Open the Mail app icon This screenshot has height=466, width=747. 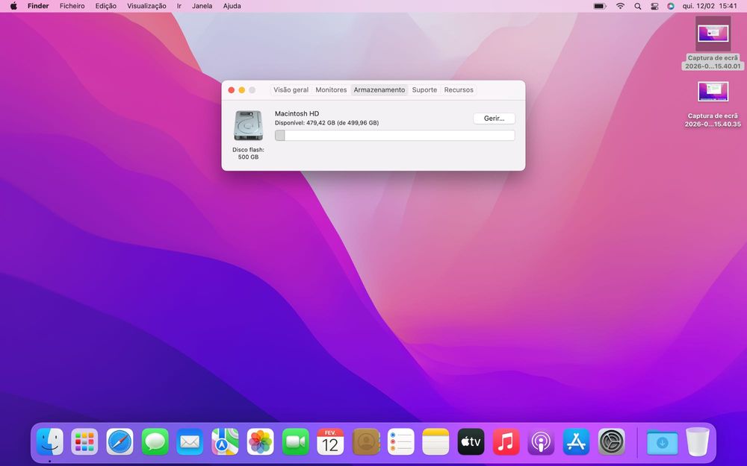tap(190, 441)
